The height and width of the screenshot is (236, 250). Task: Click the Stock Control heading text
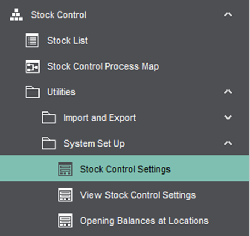[59, 15]
